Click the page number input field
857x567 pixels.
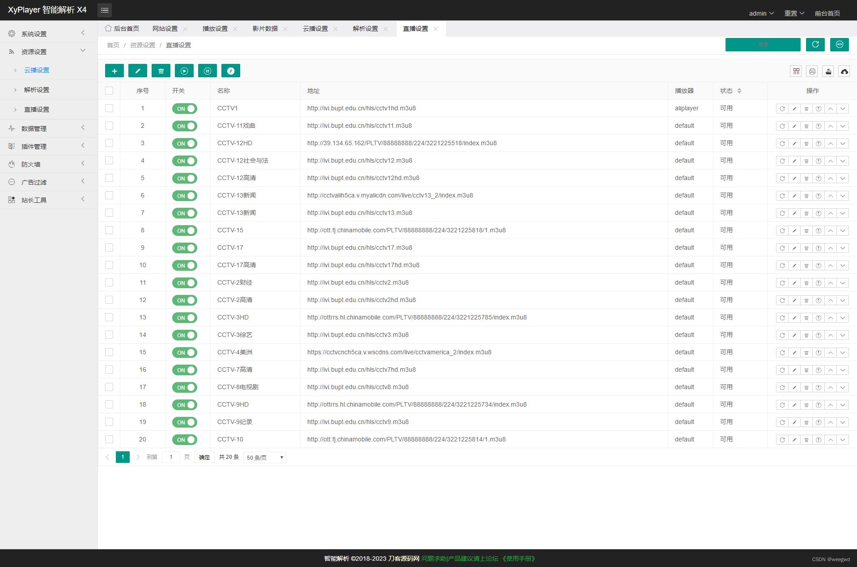[x=170, y=457]
